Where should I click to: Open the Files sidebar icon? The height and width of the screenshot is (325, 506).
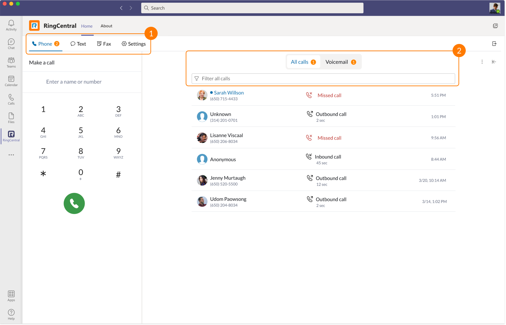[11, 118]
